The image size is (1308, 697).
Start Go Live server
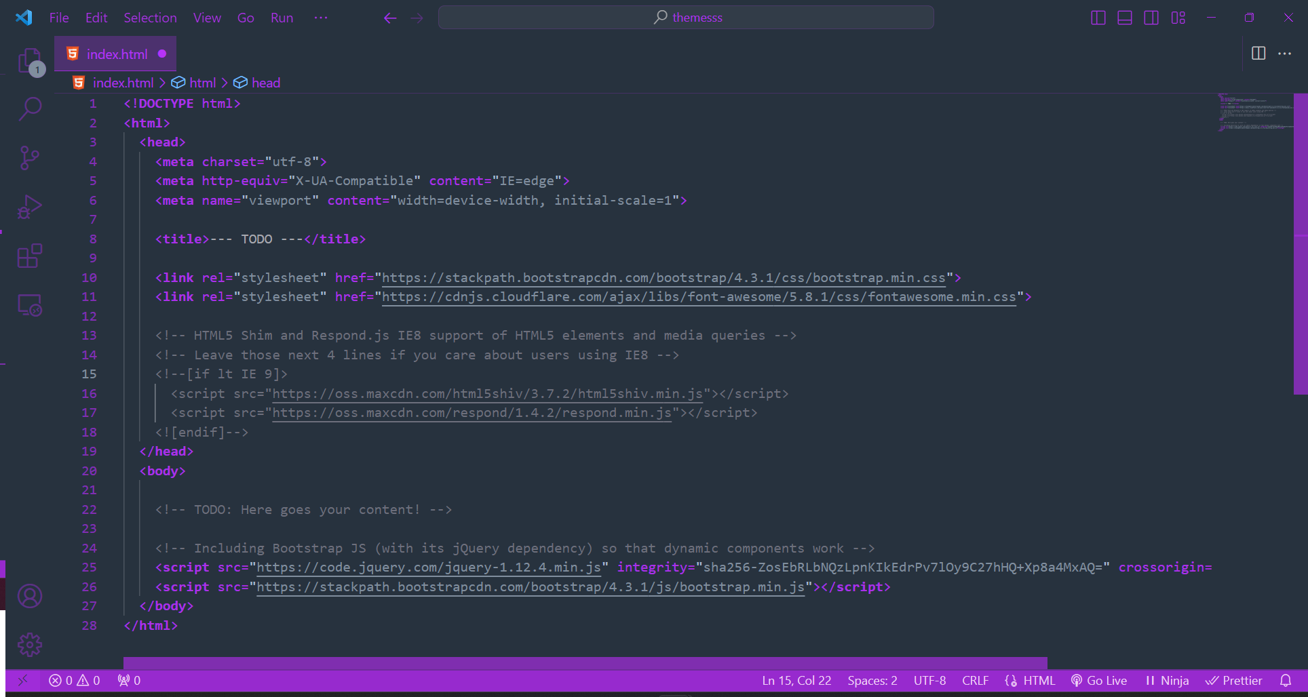pyautogui.click(x=1099, y=681)
